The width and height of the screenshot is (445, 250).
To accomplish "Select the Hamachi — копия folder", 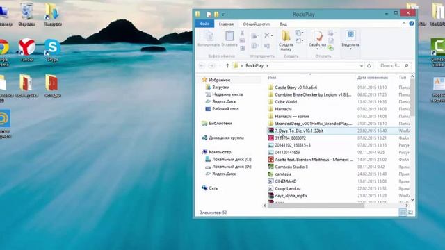I will (292, 116).
